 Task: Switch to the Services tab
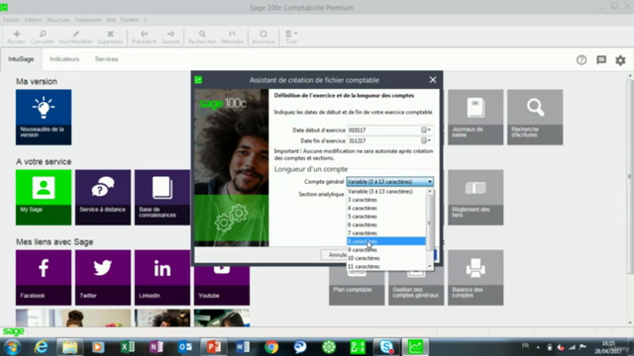click(x=106, y=59)
